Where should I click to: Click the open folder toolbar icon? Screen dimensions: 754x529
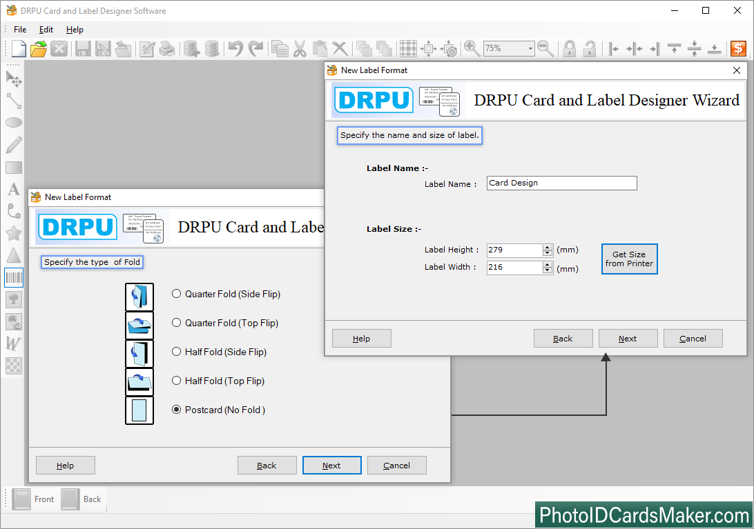coord(39,48)
